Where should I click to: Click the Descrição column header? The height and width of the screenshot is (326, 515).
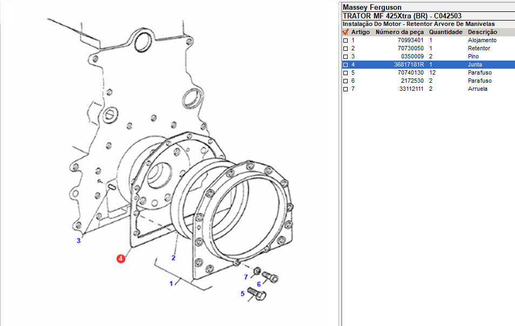click(482, 32)
